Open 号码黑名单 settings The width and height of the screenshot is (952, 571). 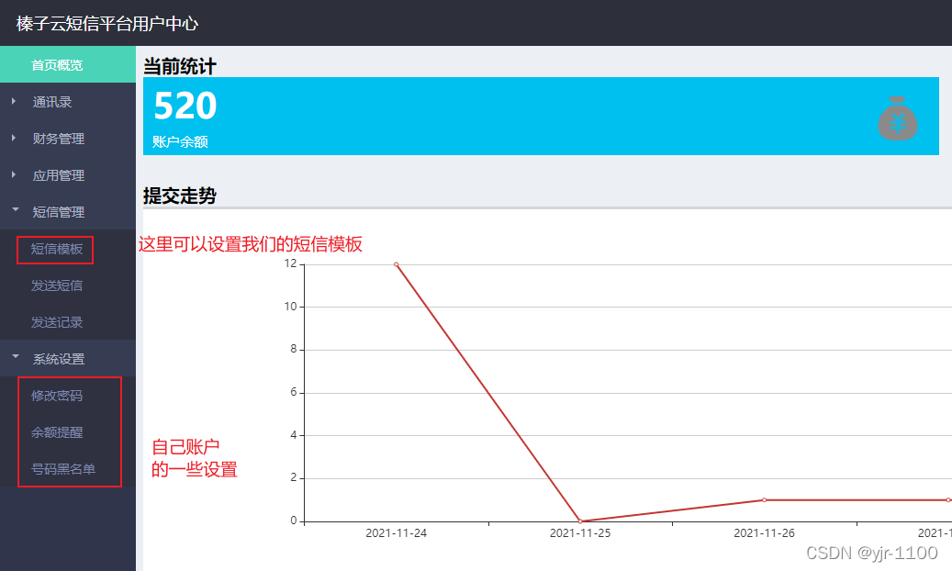tap(63, 469)
